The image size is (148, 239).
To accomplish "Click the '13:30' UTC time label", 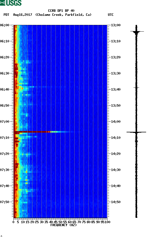I will (116, 73).
